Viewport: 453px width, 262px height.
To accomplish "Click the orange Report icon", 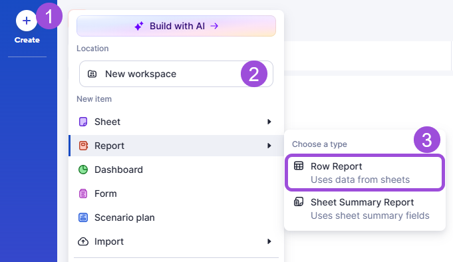I will (x=83, y=146).
